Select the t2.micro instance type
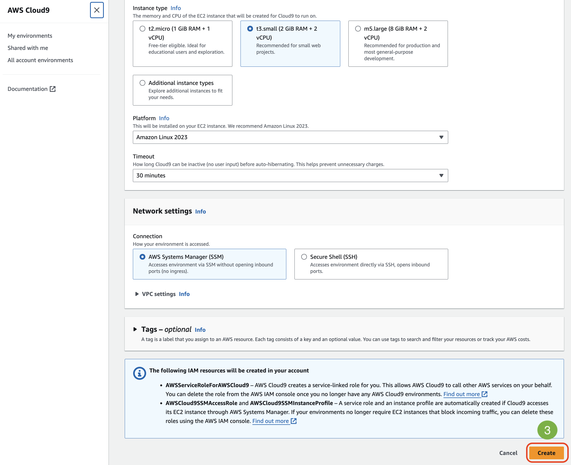 142,29
